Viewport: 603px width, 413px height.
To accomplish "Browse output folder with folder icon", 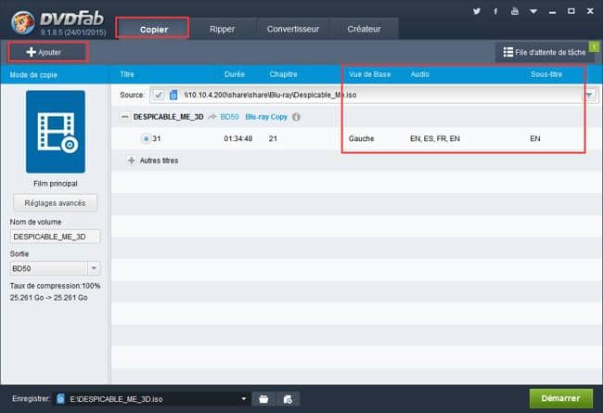I will [x=263, y=399].
